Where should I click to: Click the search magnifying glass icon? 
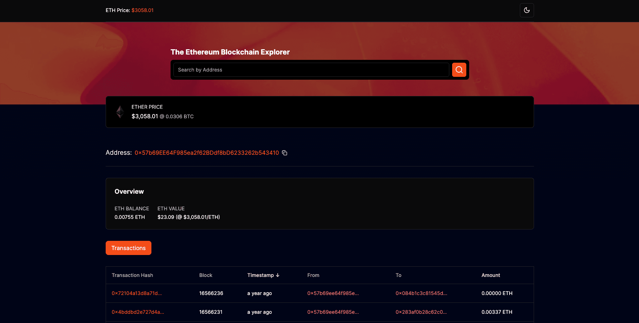point(459,69)
